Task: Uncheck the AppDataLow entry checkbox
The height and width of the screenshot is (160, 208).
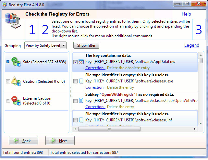Action: tap(75, 62)
